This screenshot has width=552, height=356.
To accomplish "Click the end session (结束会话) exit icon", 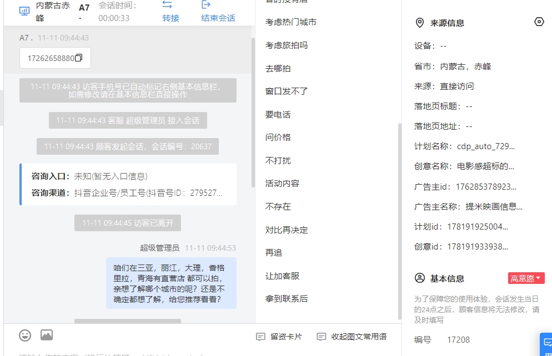I will tap(206, 4).
